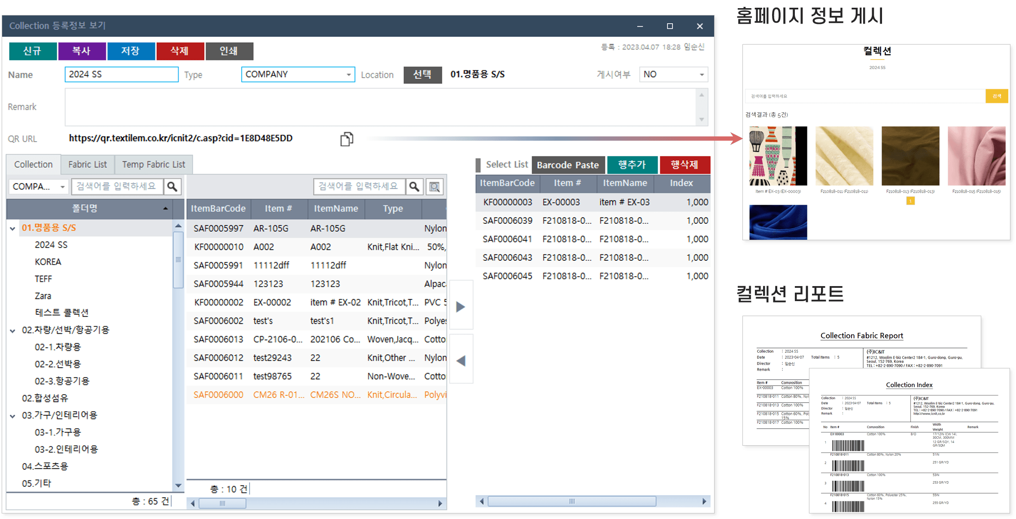Click the copy QR URL clipboard icon
This screenshot has width=1016, height=519.
[347, 139]
